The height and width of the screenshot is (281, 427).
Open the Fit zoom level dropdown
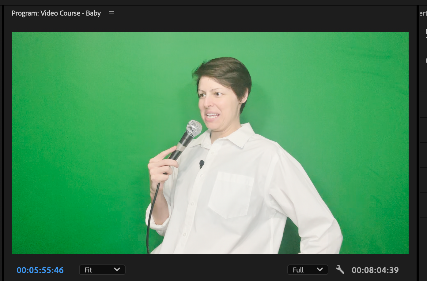pos(102,270)
